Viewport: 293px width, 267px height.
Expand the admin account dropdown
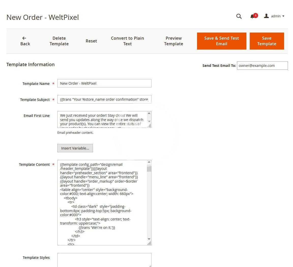(x=277, y=16)
